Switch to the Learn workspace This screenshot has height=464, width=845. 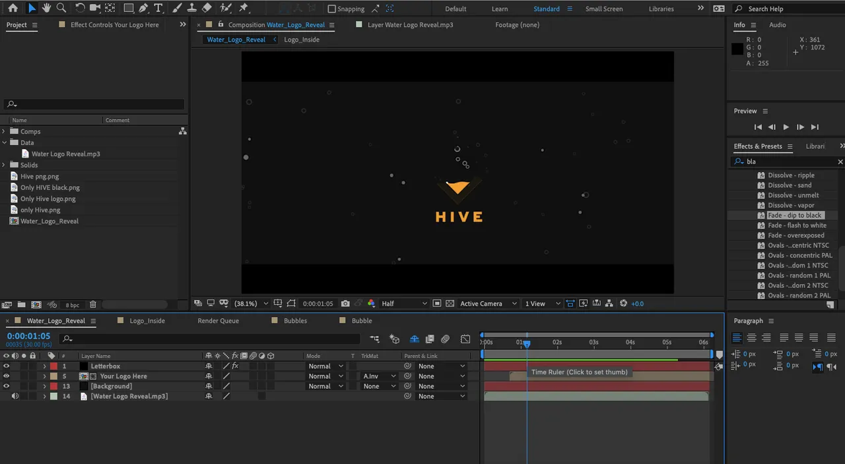(x=500, y=9)
